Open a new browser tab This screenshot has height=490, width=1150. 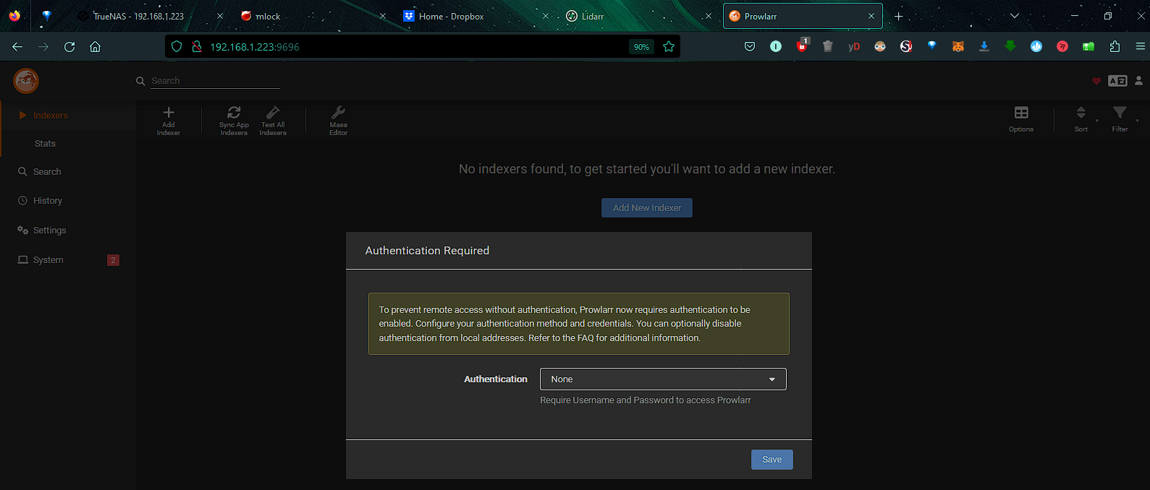click(899, 16)
